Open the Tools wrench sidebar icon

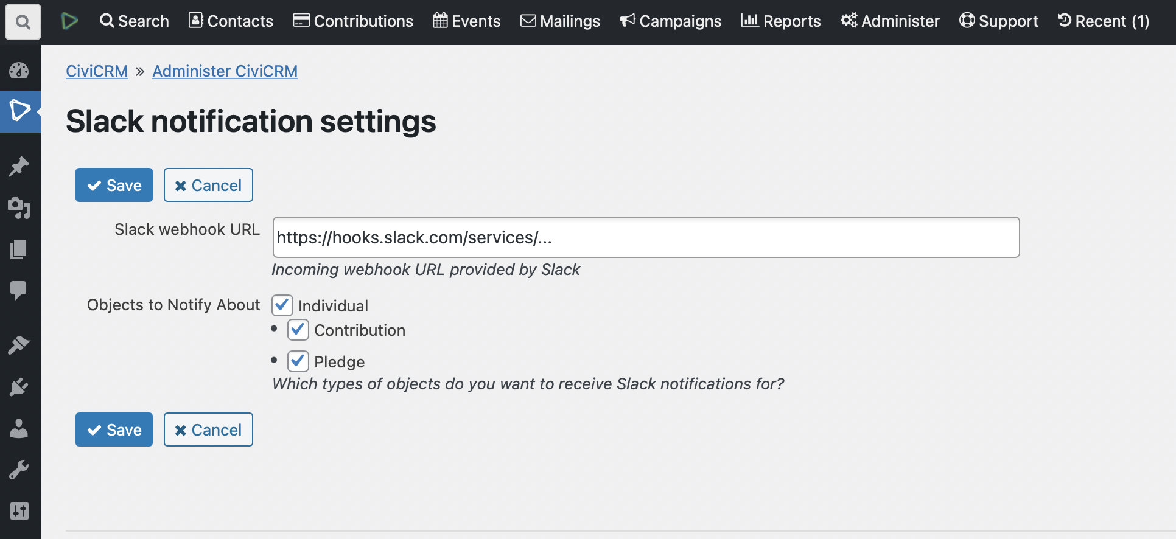tap(19, 470)
